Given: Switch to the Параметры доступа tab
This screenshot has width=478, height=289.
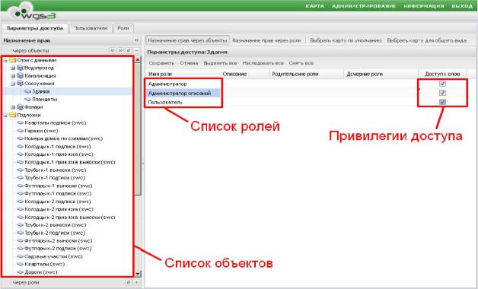Looking at the screenshot, I should point(35,28).
